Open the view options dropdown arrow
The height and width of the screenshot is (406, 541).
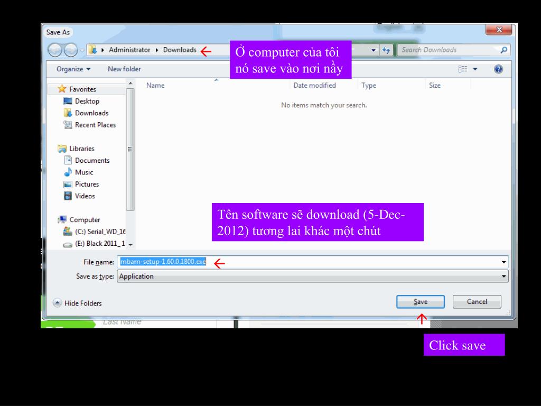click(x=475, y=69)
